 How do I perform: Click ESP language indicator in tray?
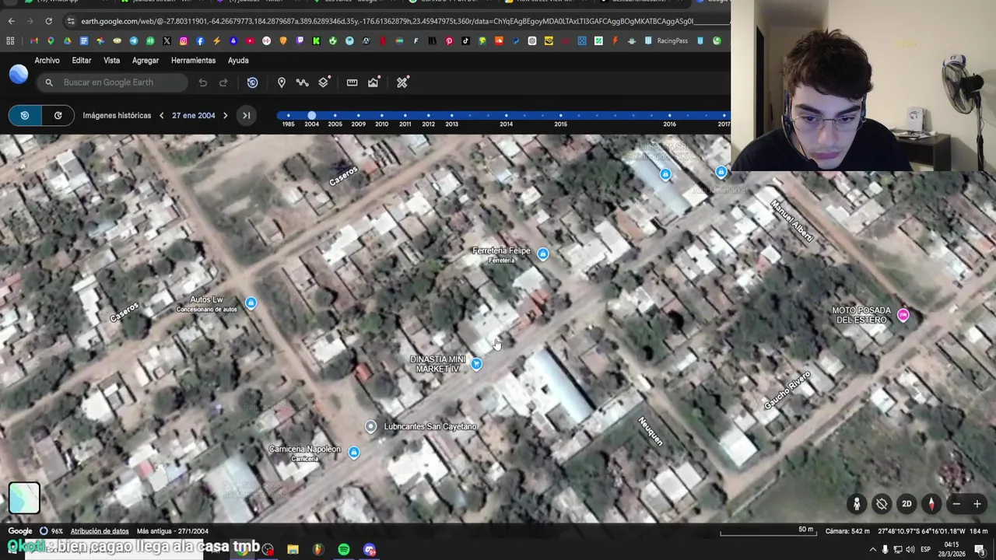tap(926, 549)
